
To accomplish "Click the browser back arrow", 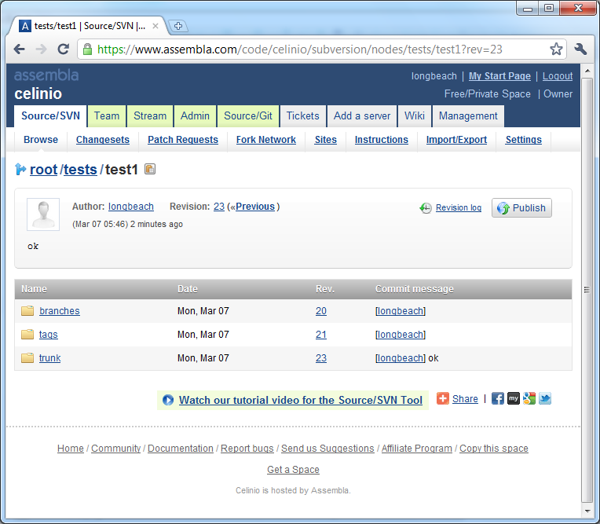I will tap(20, 49).
